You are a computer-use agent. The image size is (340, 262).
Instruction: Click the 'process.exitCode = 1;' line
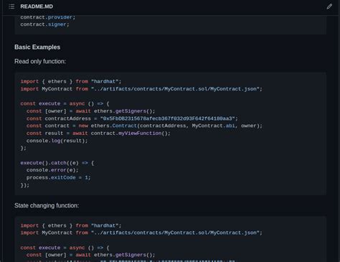[x=59, y=177]
